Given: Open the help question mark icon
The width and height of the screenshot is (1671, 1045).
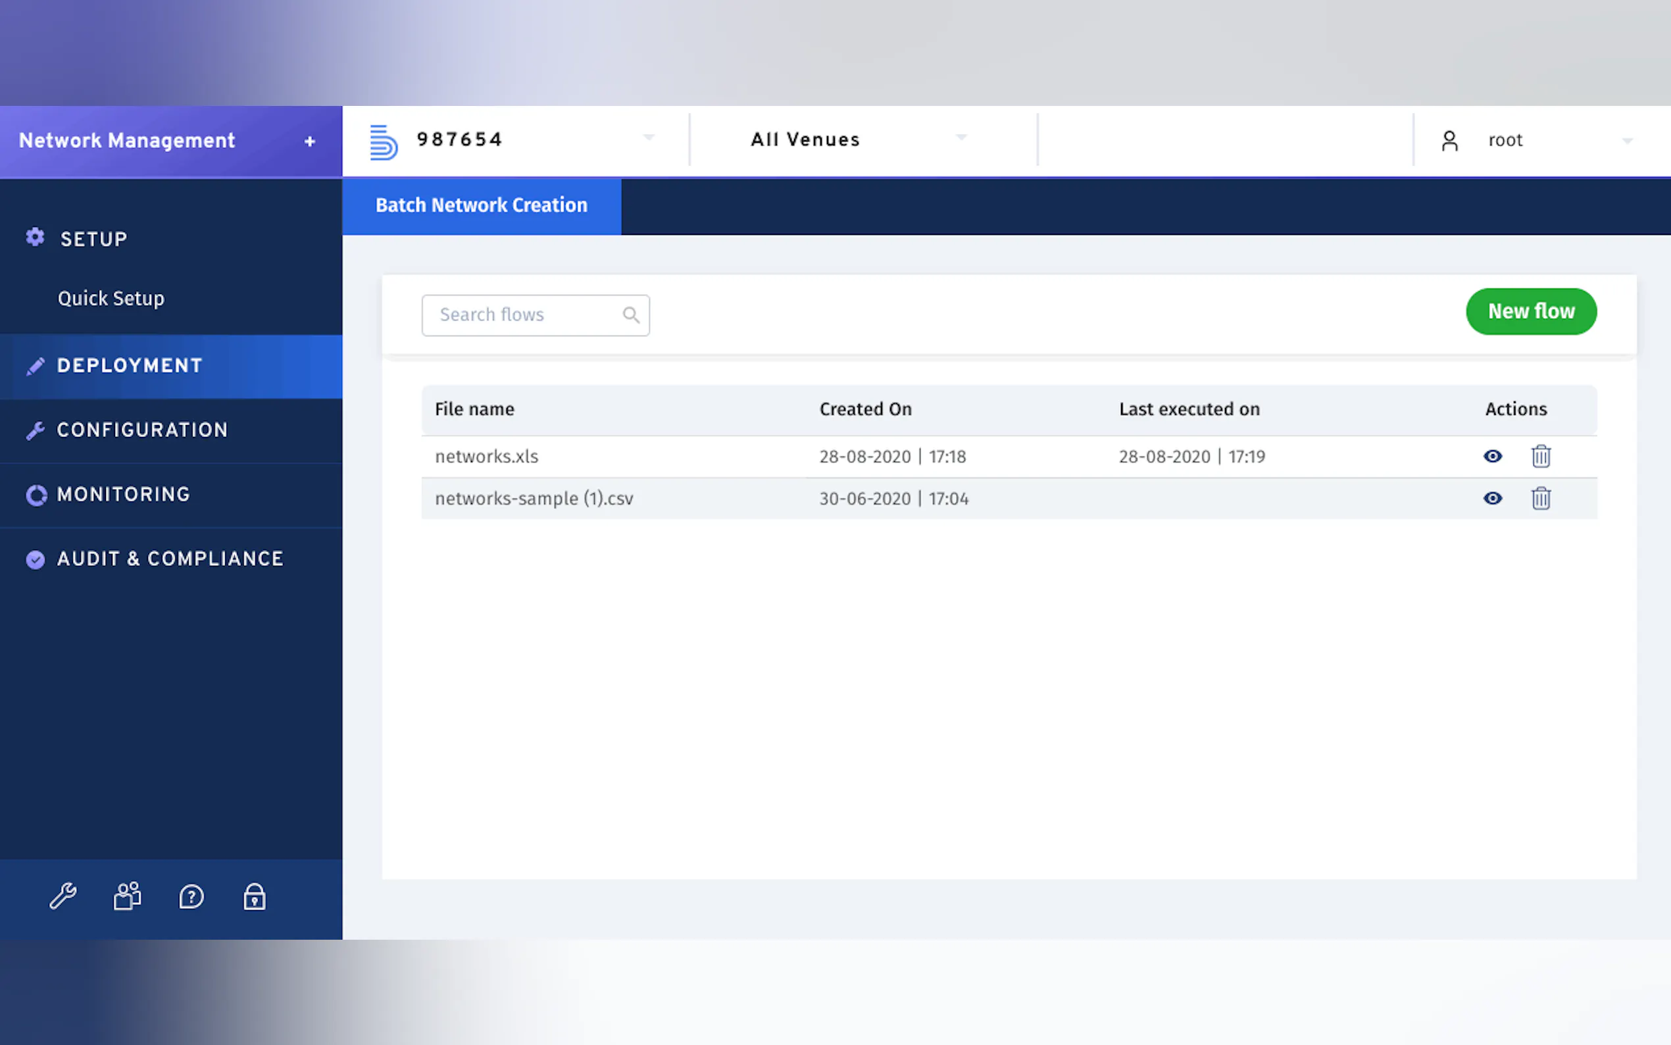Looking at the screenshot, I should coord(191,897).
